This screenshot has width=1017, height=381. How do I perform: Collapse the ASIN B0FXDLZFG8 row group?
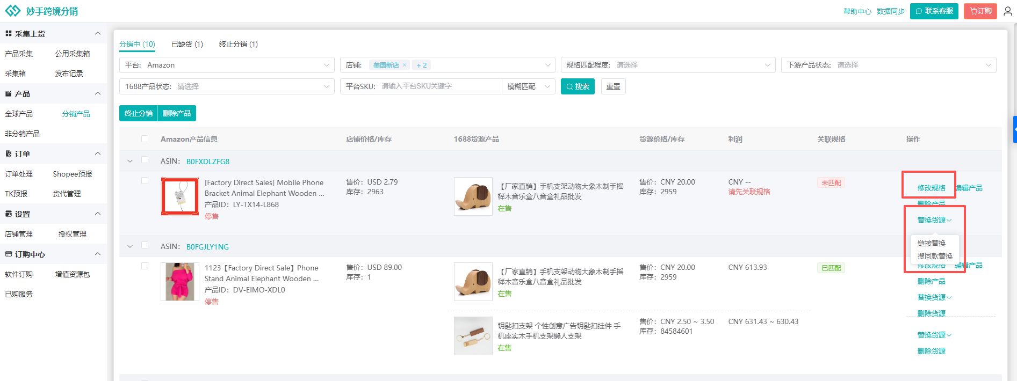[129, 161]
